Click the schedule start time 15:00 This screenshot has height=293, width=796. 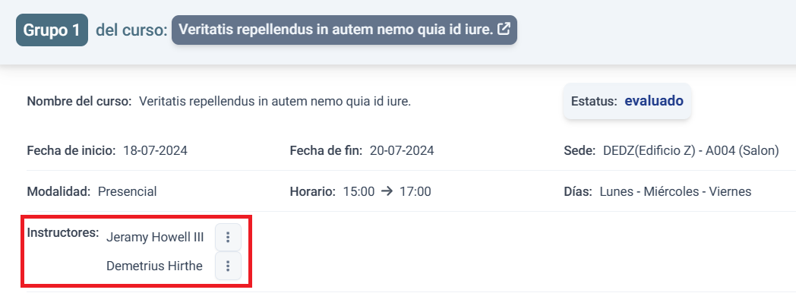point(359,191)
